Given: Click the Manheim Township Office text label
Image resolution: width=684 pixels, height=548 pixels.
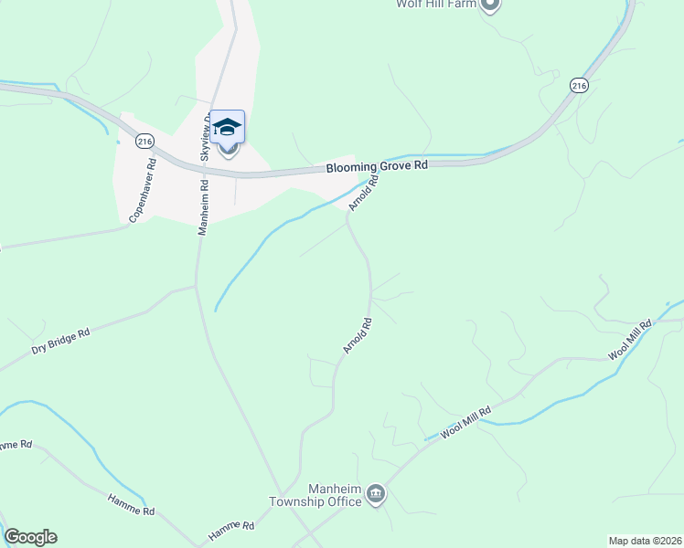Looking at the screenshot, I should (315, 495).
